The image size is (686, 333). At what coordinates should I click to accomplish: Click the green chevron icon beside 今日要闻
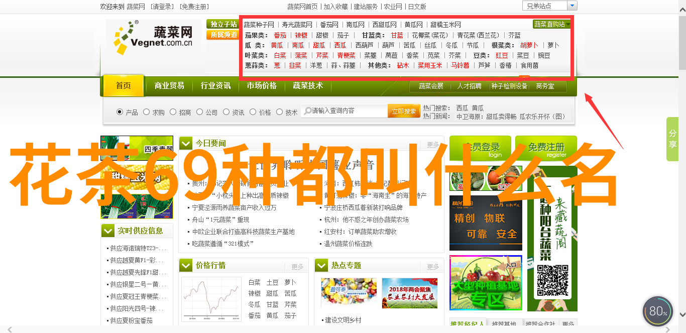[186, 143]
